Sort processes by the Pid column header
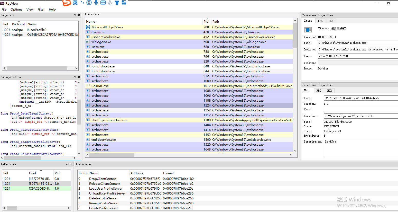Viewport: 398px width, 212px height. click(x=207, y=21)
